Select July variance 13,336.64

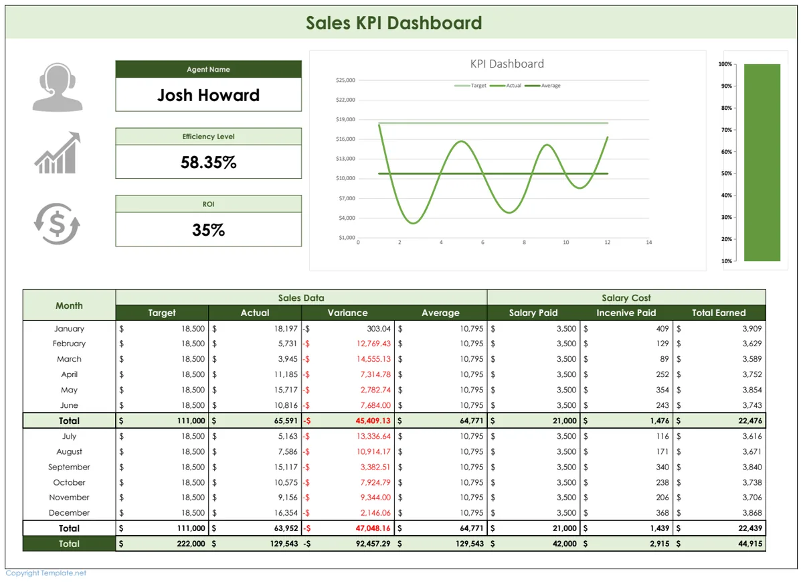coord(373,436)
